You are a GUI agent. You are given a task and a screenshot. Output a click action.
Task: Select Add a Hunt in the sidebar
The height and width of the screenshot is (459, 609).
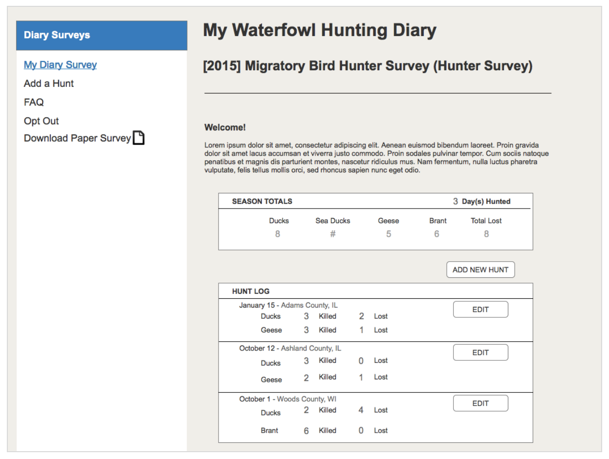coord(49,83)
